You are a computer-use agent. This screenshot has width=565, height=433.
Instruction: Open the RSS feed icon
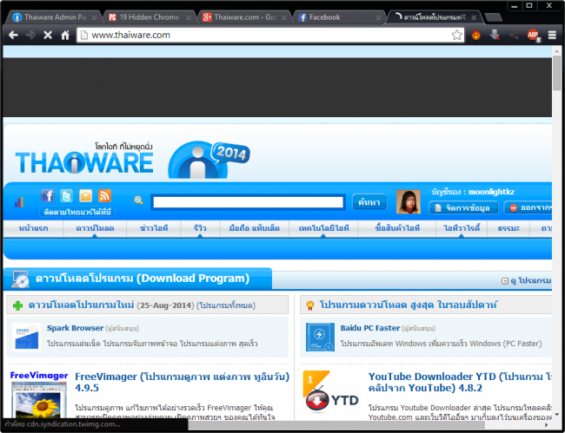point(104,196)
